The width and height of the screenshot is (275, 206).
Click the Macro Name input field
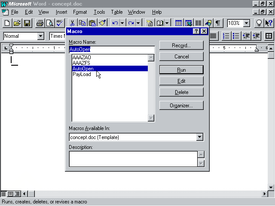[x=112, y=50]
